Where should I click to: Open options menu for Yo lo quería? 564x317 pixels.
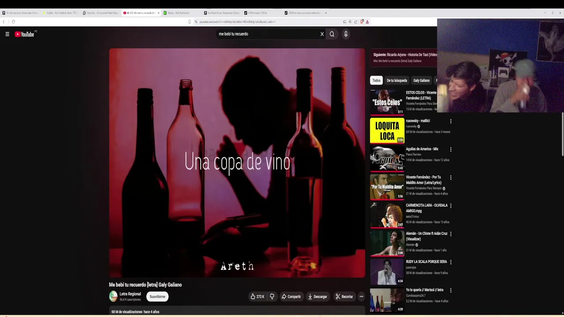click(450, 291)
